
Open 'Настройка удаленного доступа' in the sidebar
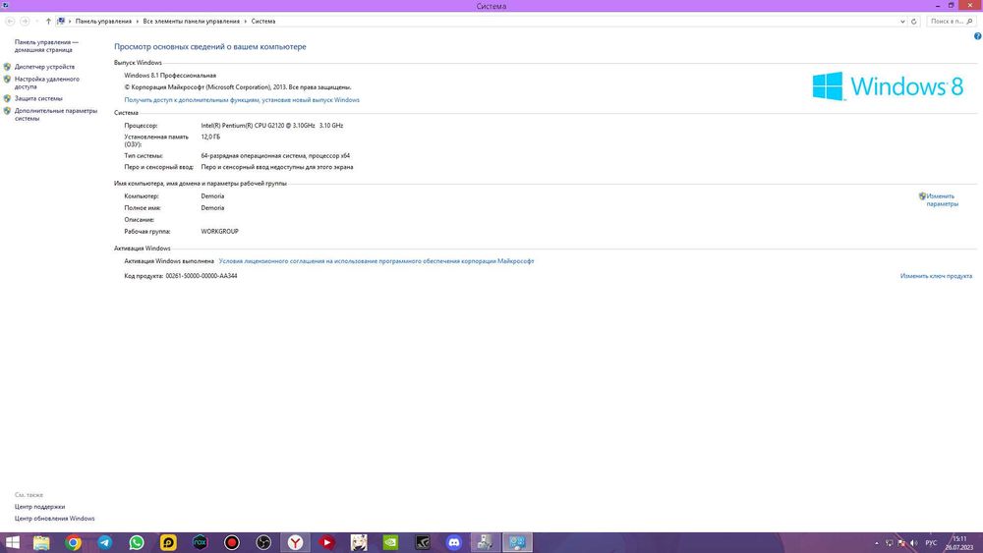pyautogui.click(x=47, y=83)
